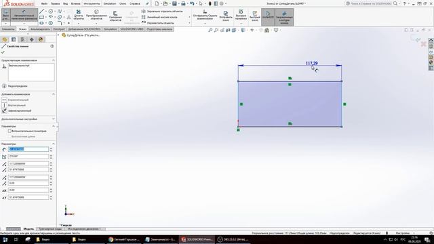Click Offset Entities (Смещение объектов)

tap(115, 16)
